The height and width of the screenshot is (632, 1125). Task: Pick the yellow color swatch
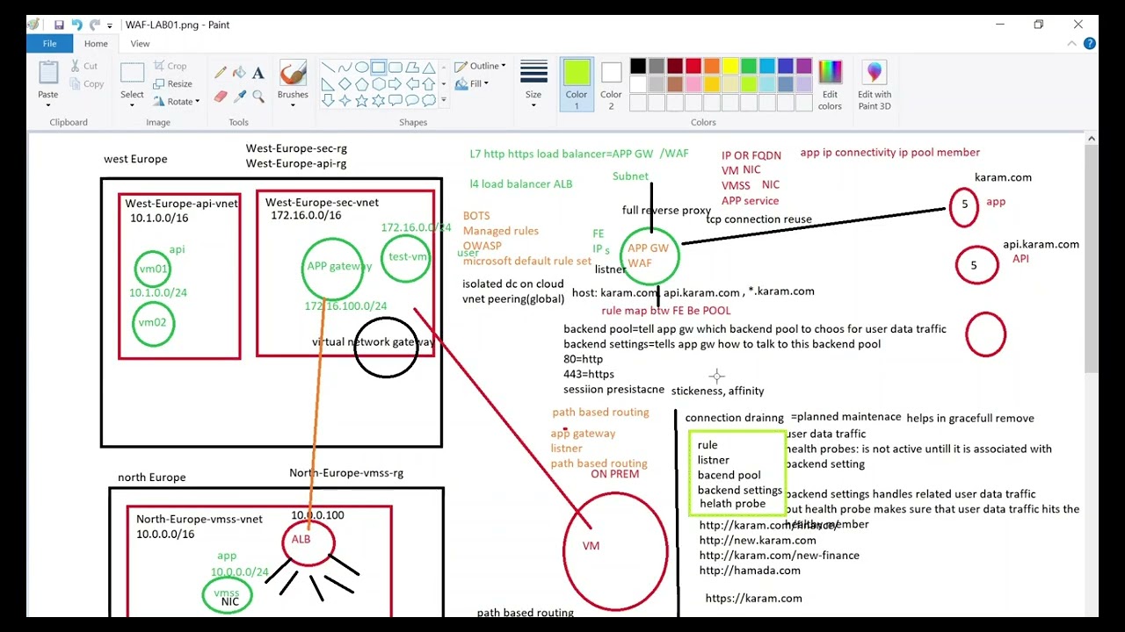(730, 66)
